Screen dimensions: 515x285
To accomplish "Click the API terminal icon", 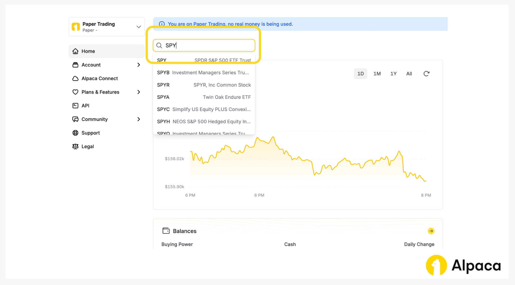I will pos(75,106).
